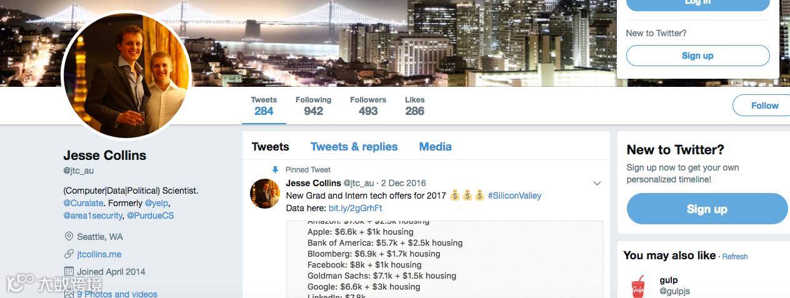Select the Tweets timeline tab
The image size is (790, 298).
270,147
